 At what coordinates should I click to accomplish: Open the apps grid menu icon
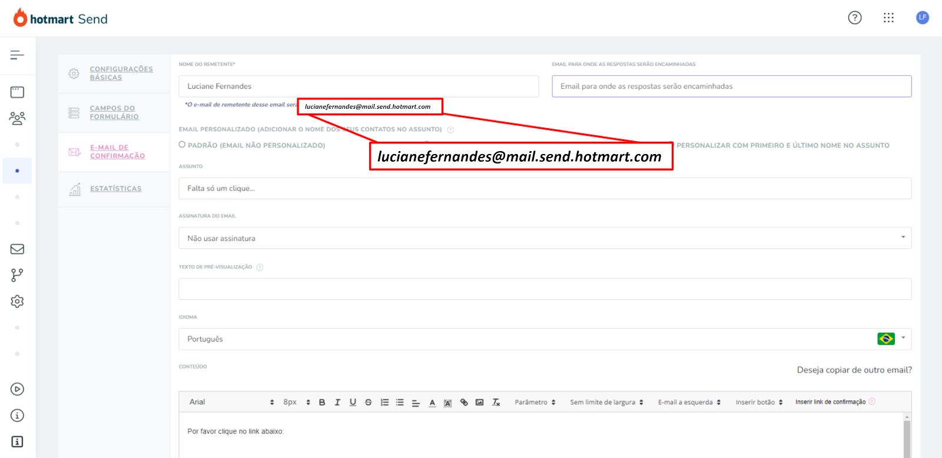click(x=888, y=18)
